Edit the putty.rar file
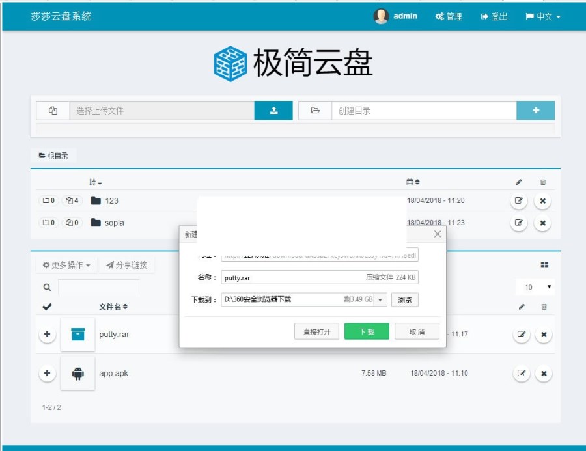This screenshot has height=451, width=586. click(x=522, y=334)
